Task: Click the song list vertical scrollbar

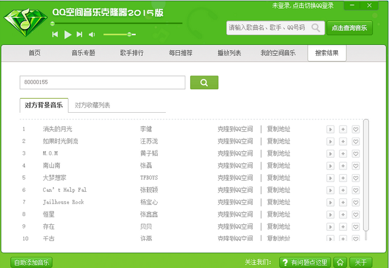Action: pyautogui.click(x=366, y=175)
